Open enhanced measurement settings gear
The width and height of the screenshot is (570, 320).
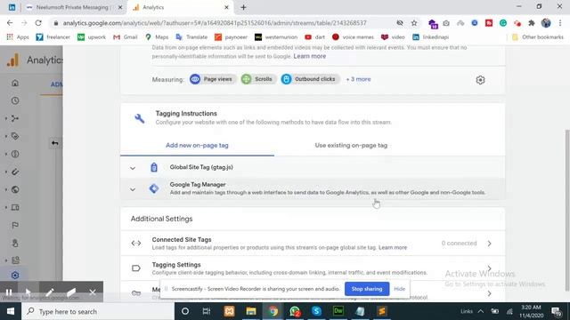coord(480,80)
